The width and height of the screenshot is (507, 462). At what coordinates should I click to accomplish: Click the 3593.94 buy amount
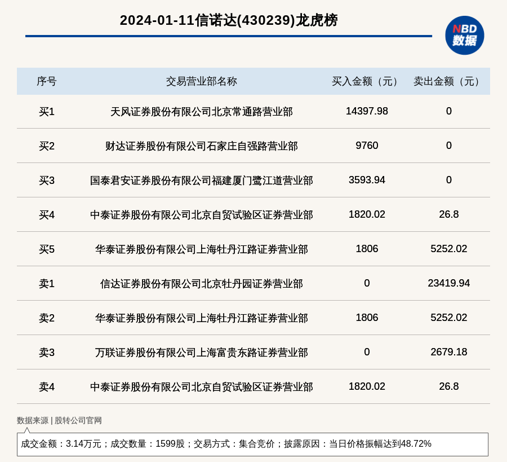point(367,180)
